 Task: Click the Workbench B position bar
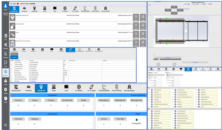(x=195, y=62)
